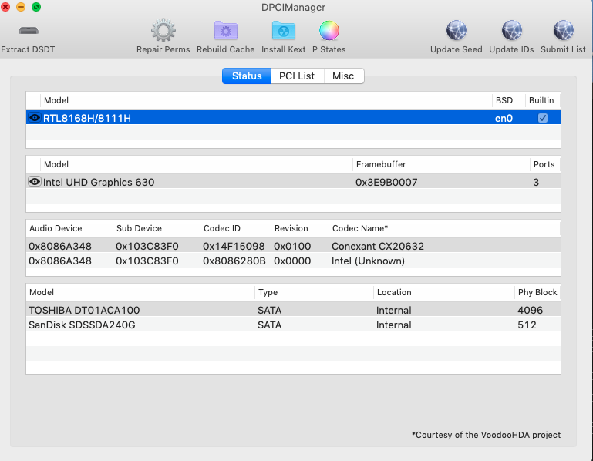Select the RTL8168H/8111H network row
Screen dimensions: 593x461
coord(294,118)
